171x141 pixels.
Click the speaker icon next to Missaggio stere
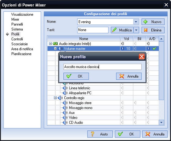(65, 103)
